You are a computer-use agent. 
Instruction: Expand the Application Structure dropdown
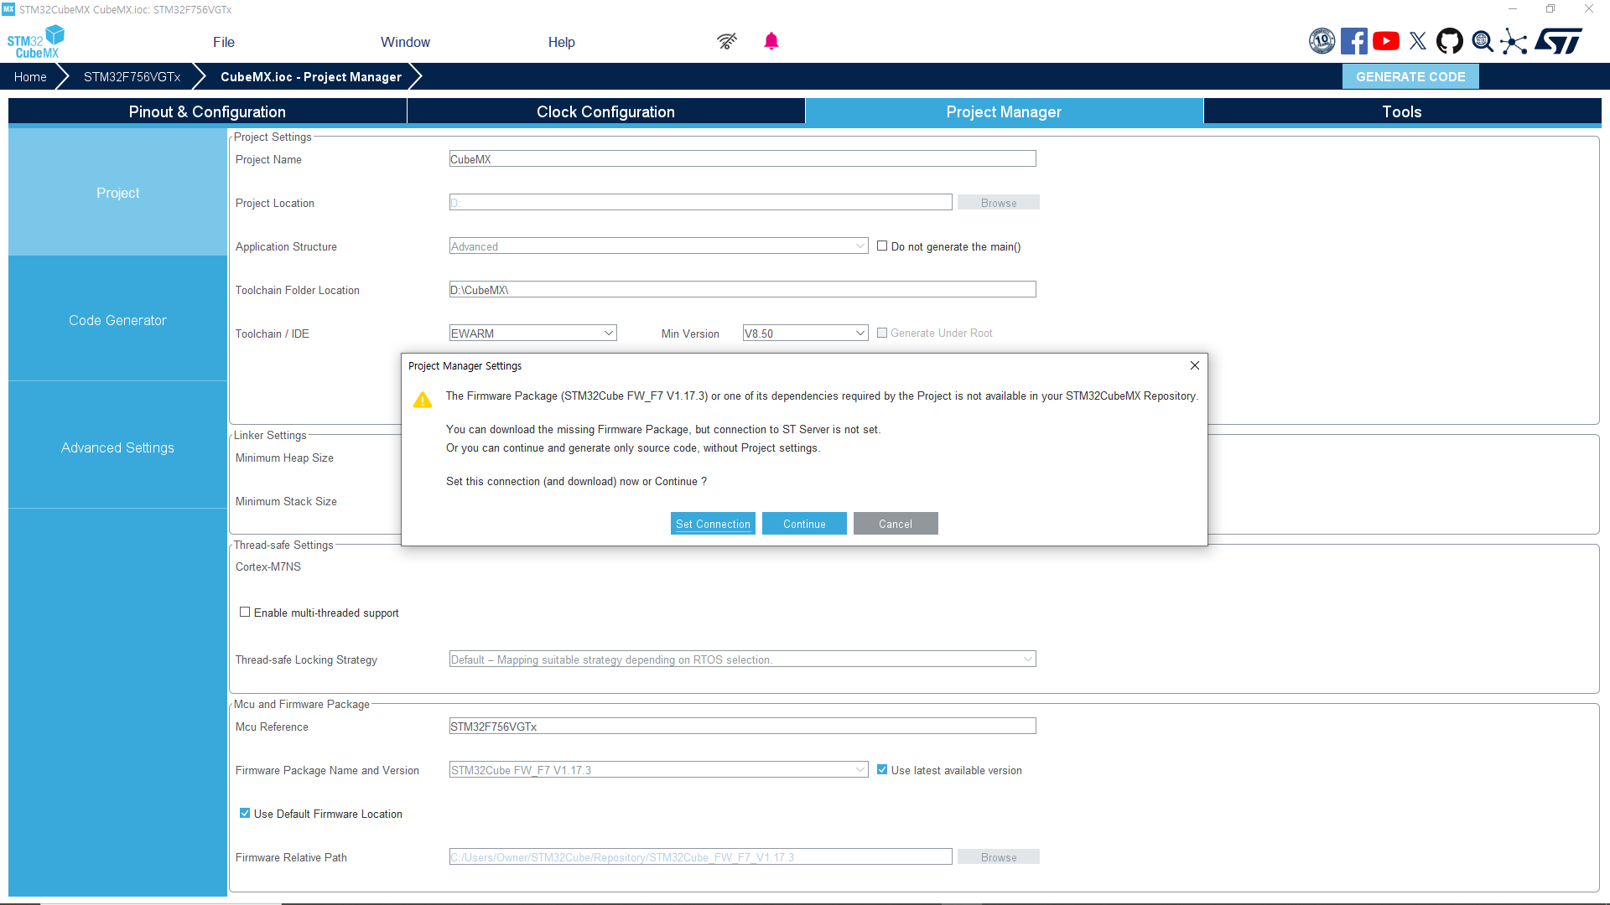(x=859, y=246)
